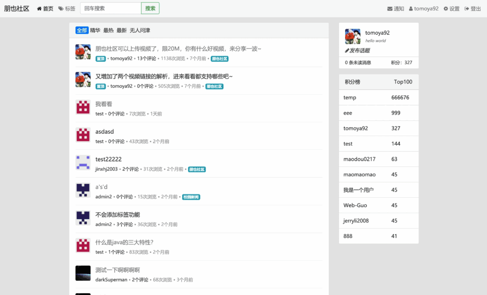Click tomoya92 in the 积分榜 list

point(356,128)
